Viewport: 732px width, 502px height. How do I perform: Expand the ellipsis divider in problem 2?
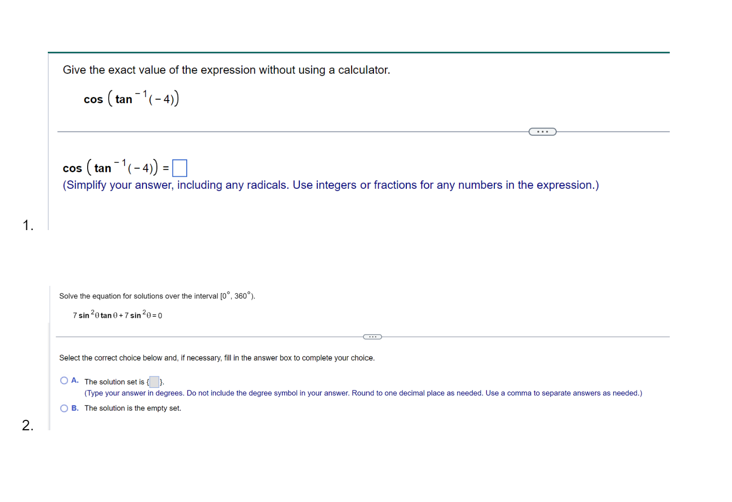click(372, 337)
